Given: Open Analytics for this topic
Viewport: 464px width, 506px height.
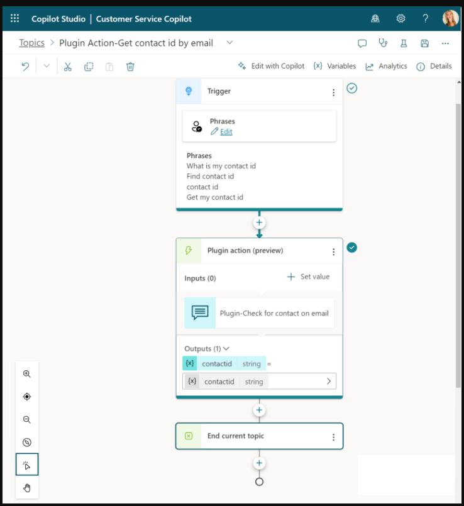Looking at the screenshot, I should 386,66.
